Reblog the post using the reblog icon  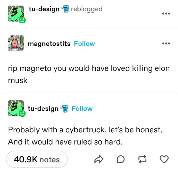pos(142,159)
